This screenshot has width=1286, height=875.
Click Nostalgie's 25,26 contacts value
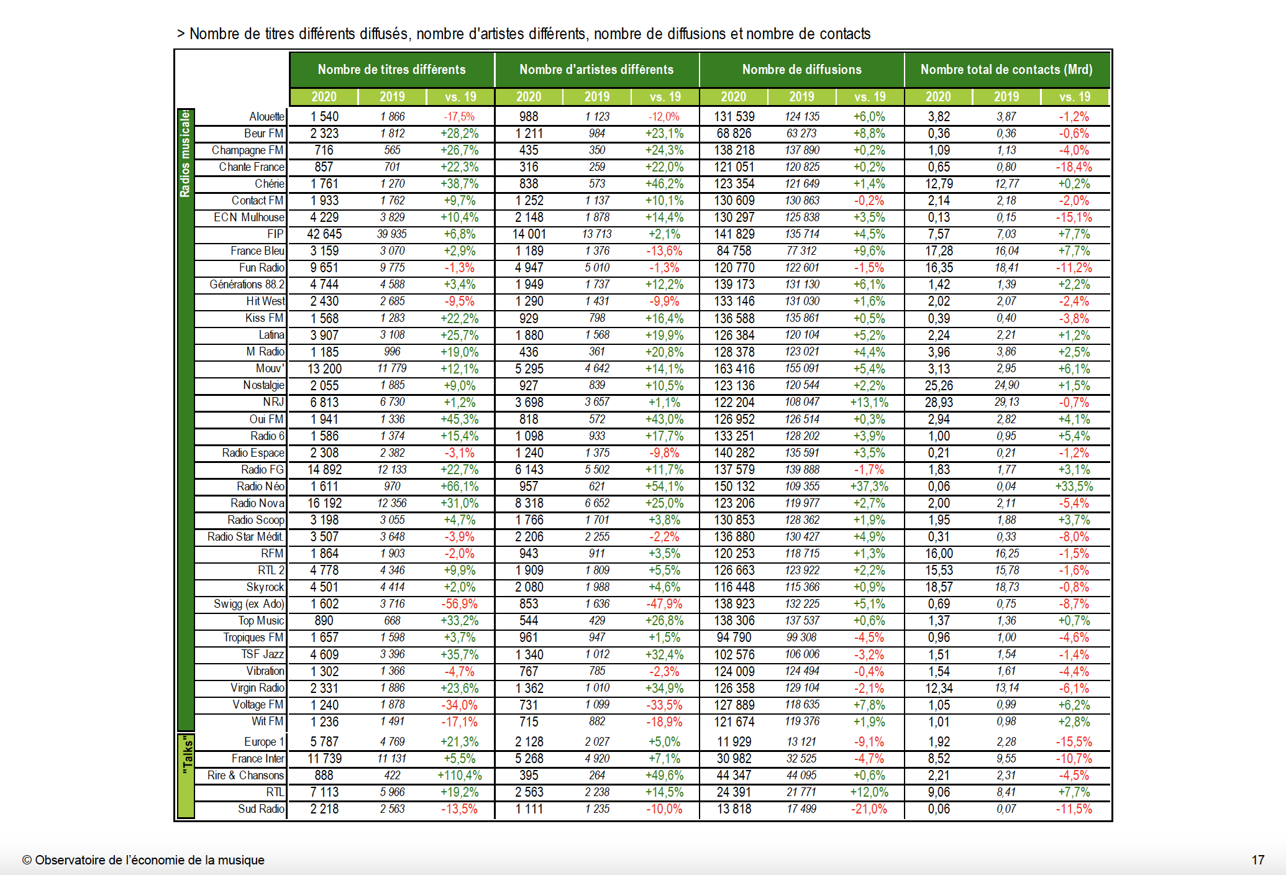point(938,385)
